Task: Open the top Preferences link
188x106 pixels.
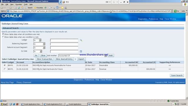Action: pyautogui.click(x=153, y=19)
